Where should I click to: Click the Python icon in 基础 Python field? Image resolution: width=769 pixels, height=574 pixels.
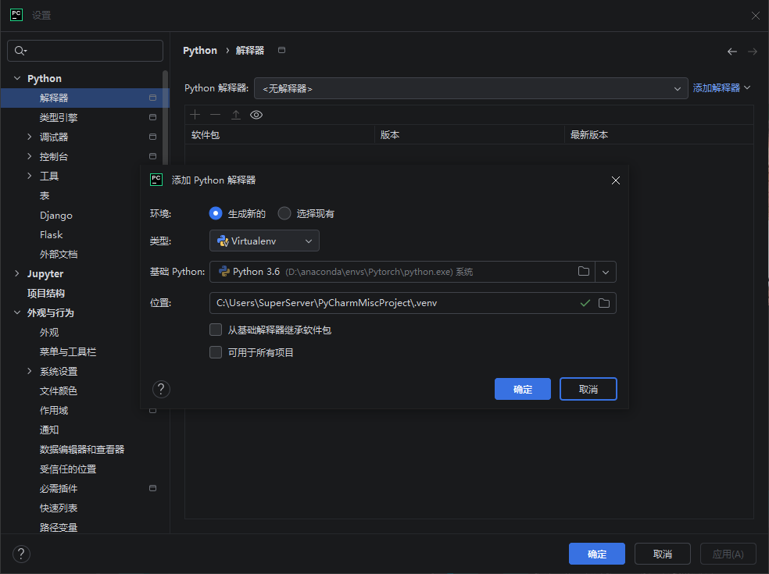pyautogui.click(x=224, y=271)
